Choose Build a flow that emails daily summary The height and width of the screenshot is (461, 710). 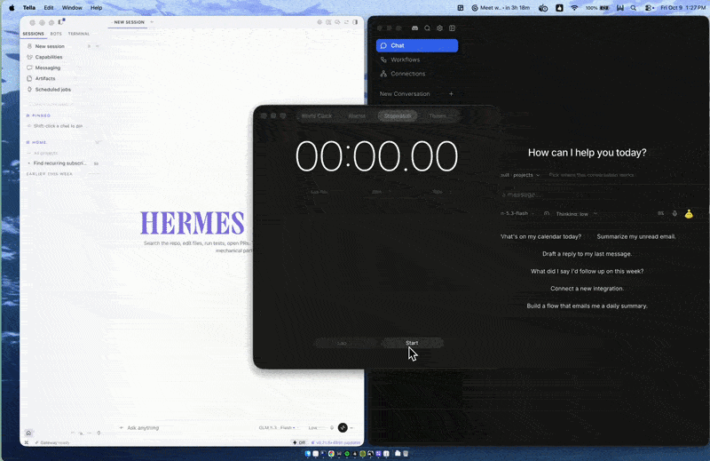coord(587,306)
